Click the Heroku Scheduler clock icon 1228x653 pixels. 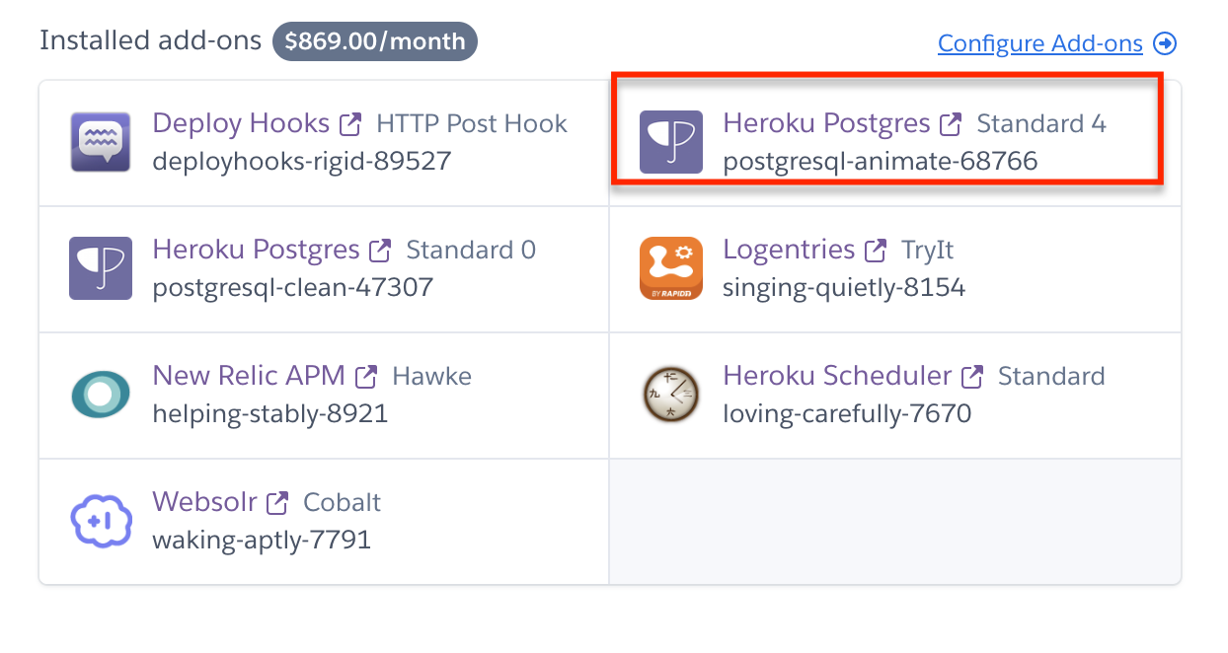pos(671,395)
